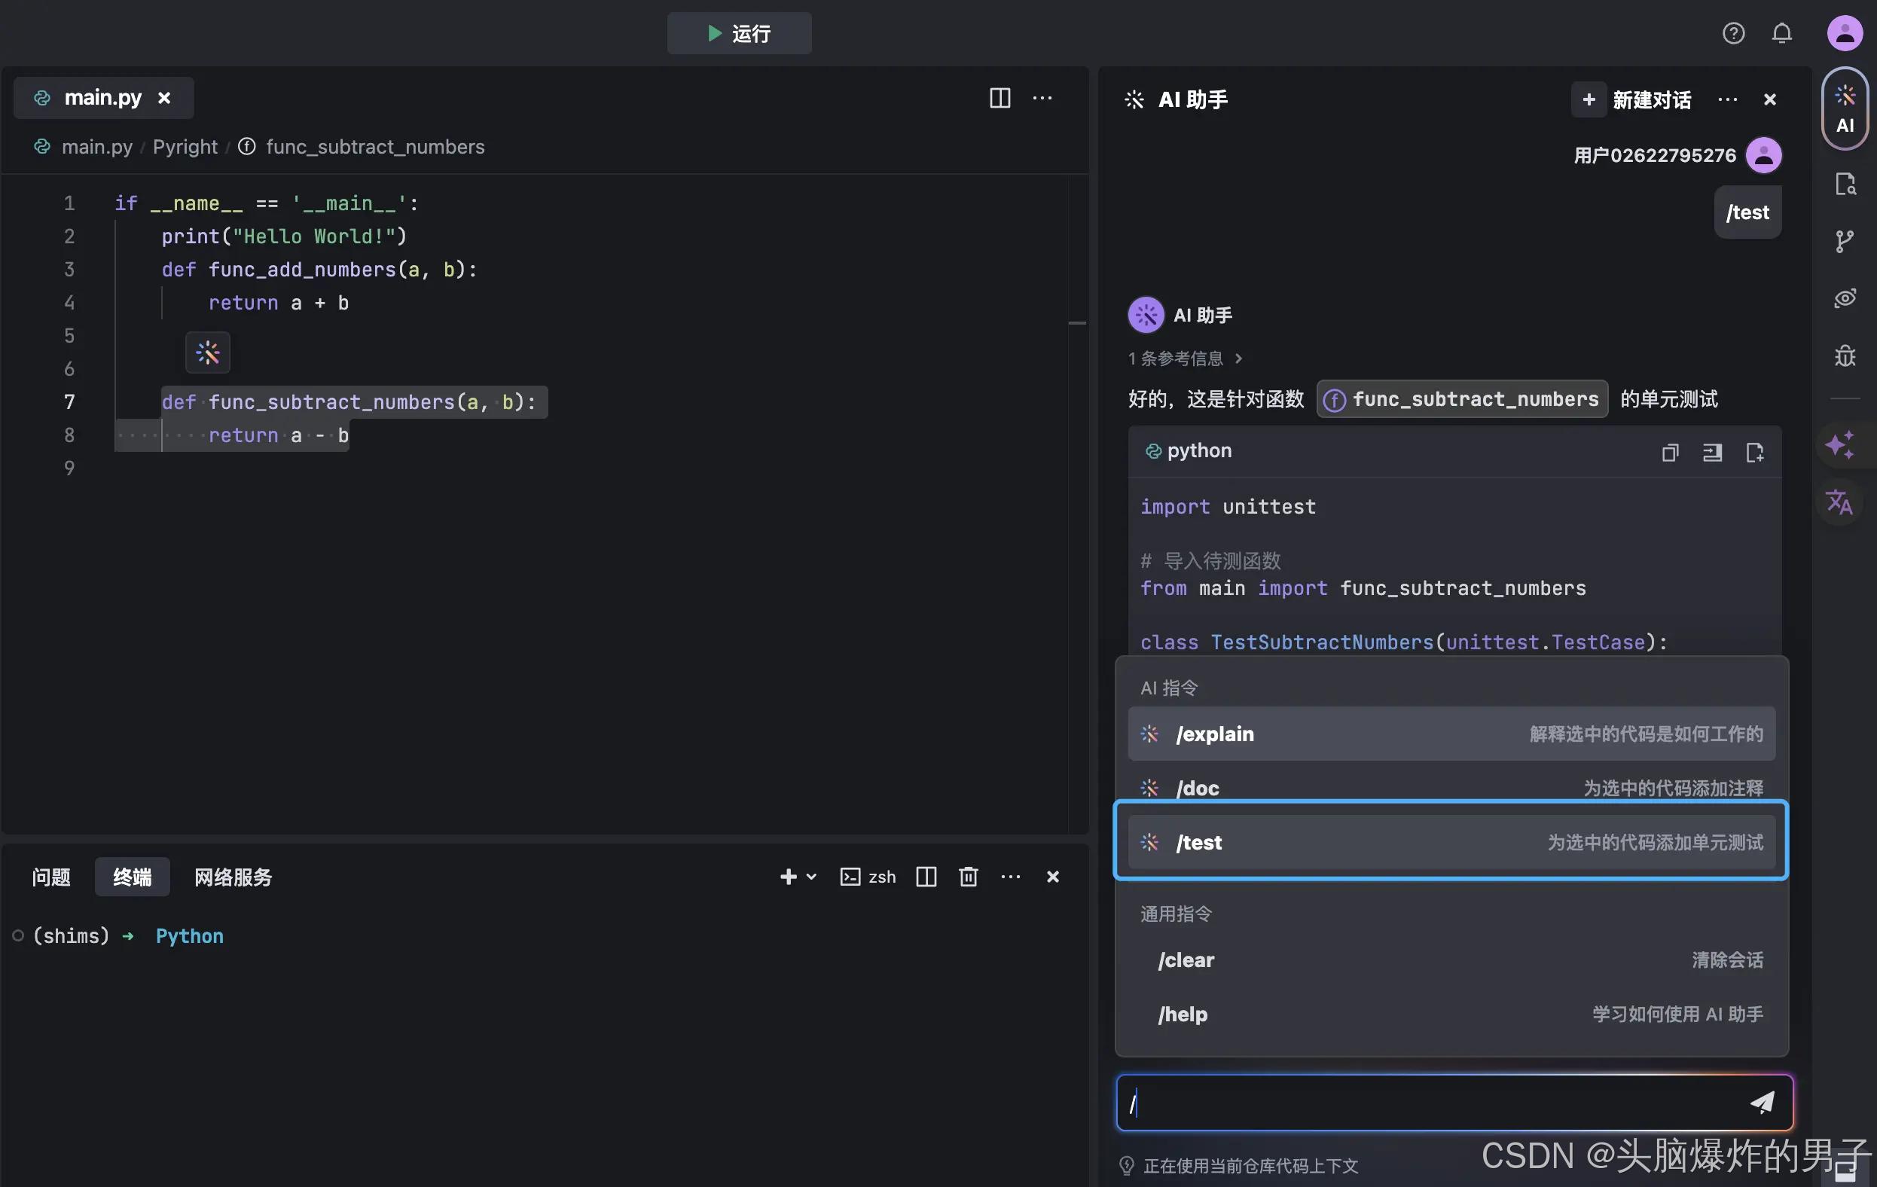Expand the 1 条参考信息 reference chevron
This screenshot has height=1187, width=1877.
[x=1238, y=359]
